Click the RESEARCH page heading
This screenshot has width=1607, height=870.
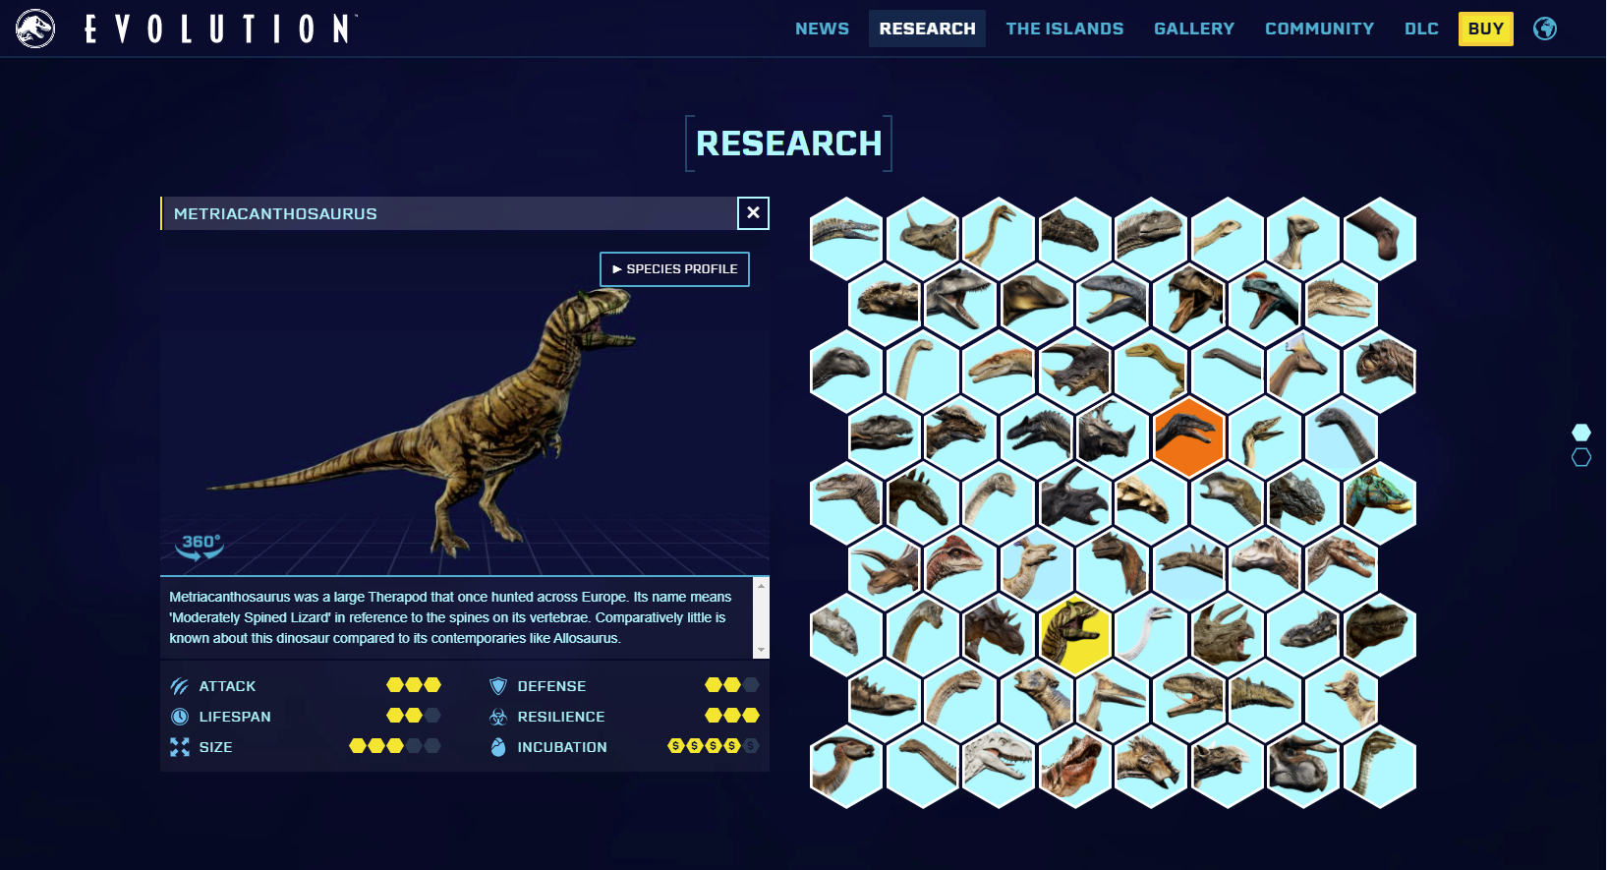pos(789,144)
